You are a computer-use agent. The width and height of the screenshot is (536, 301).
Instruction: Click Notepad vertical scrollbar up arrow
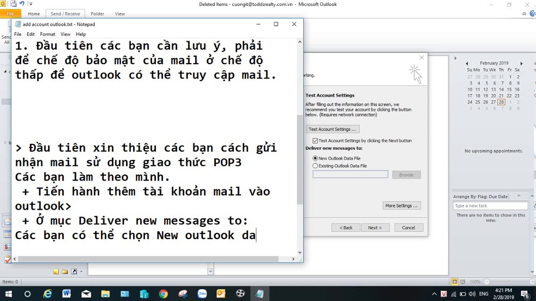pos(300,42)
